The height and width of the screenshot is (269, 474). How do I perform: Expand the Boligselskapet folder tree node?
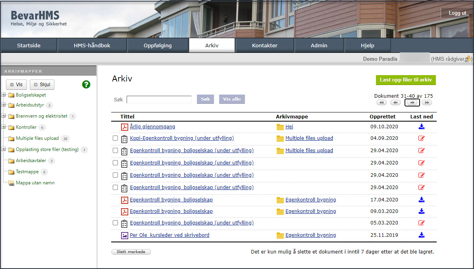click(4, 95)
